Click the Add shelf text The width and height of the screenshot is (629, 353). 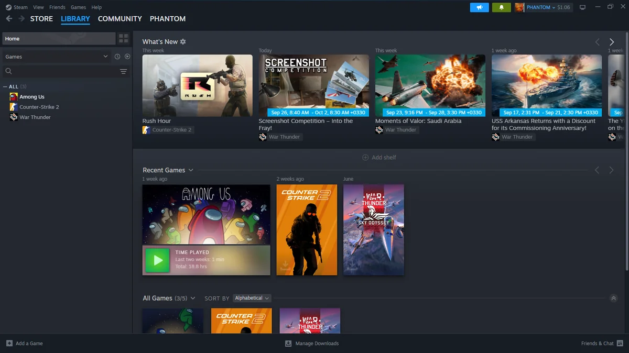(384, 157)
